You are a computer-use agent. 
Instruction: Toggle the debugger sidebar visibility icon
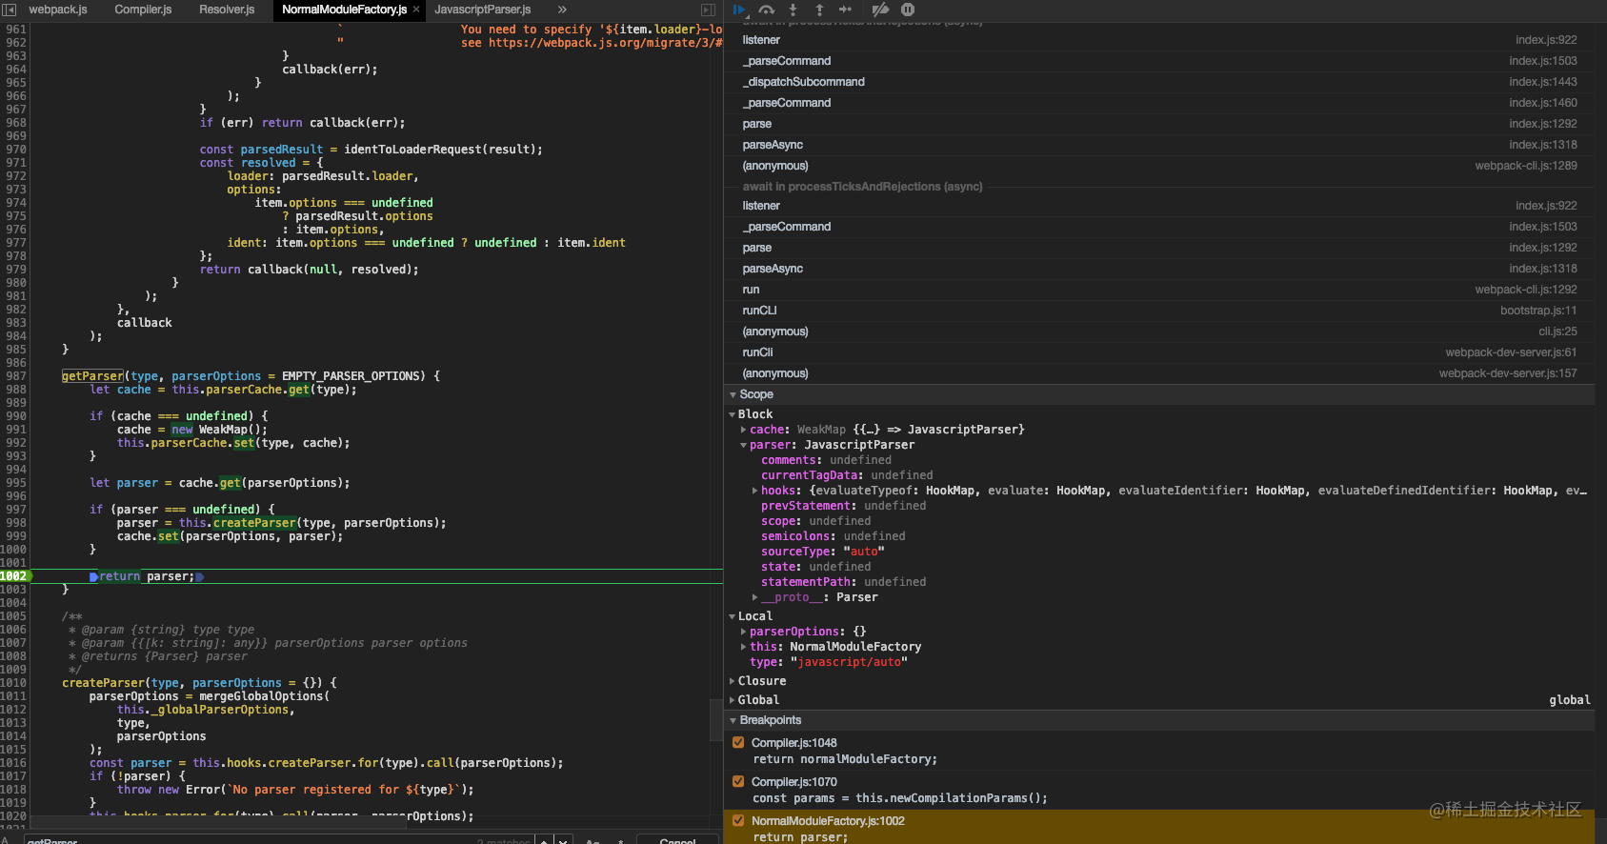coord(708,10)
